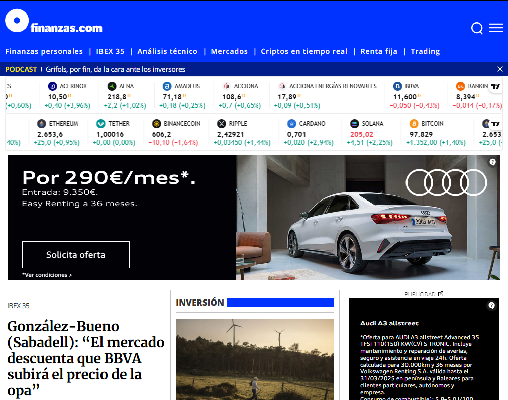The height and width of the screenshot is (400, 508).
Task: Click the Tether coin icon
Action: tap(101, 124)
